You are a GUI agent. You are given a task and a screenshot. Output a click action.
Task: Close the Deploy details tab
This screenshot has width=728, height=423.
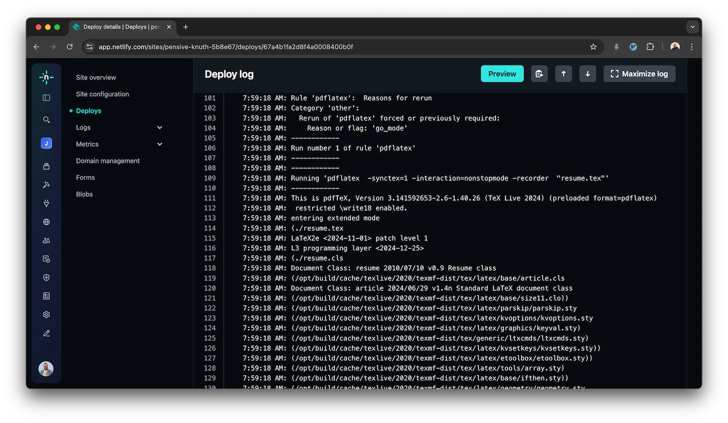point(169,27)
